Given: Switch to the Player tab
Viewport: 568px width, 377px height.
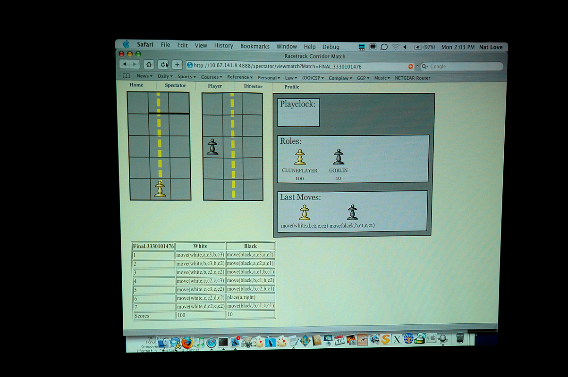Looking at the screenshot, I should [215, 86].
